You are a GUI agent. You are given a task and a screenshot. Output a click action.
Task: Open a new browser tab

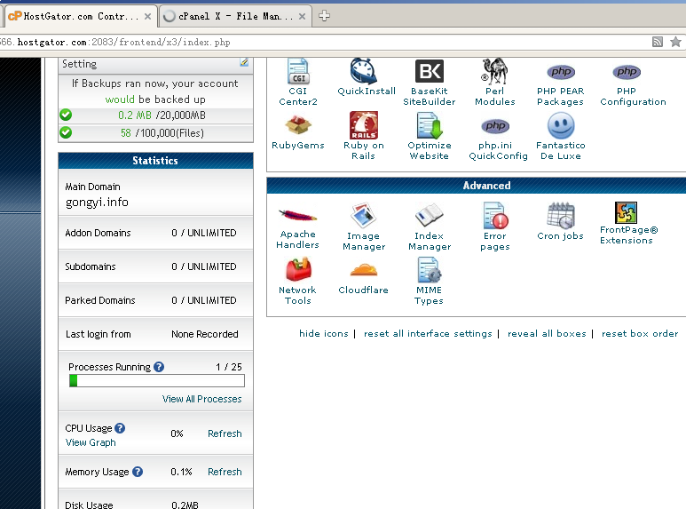(x=324, y=16)
